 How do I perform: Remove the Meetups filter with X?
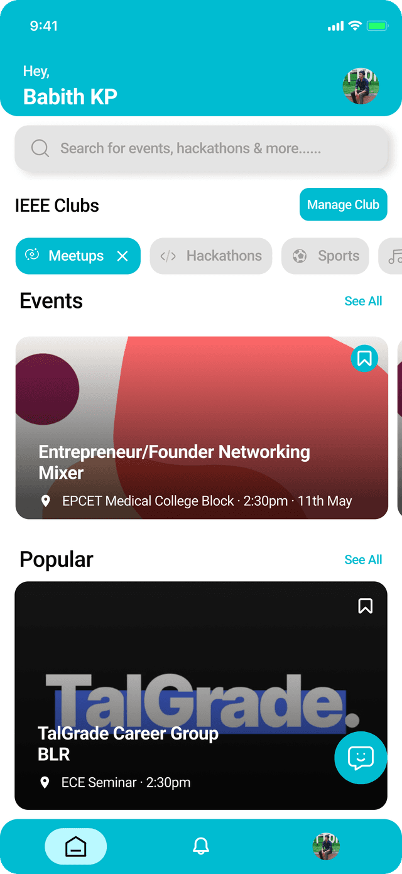click(x=122, y=256)
